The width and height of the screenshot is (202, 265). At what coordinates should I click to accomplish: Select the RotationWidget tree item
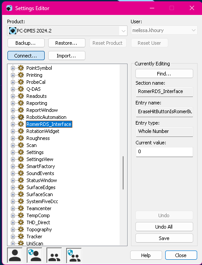tap(43, 131)
